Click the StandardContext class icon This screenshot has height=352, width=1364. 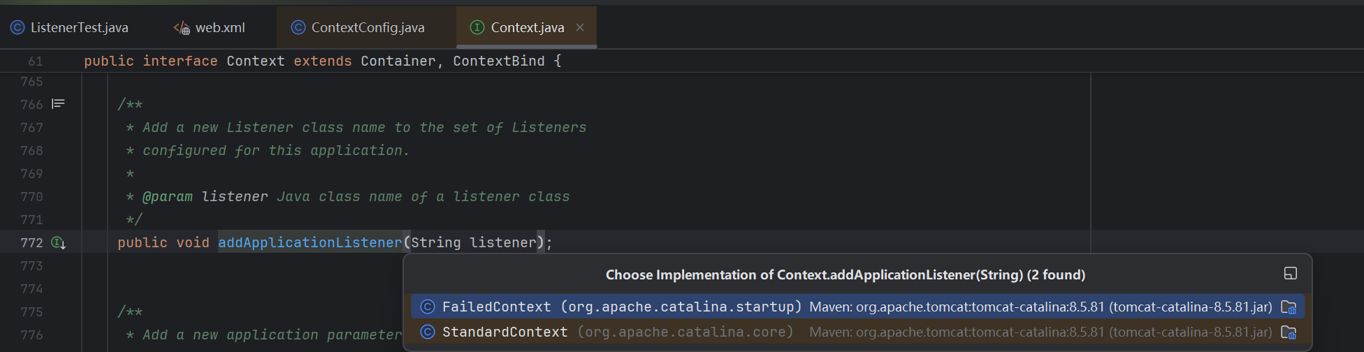tap(428, 332)
